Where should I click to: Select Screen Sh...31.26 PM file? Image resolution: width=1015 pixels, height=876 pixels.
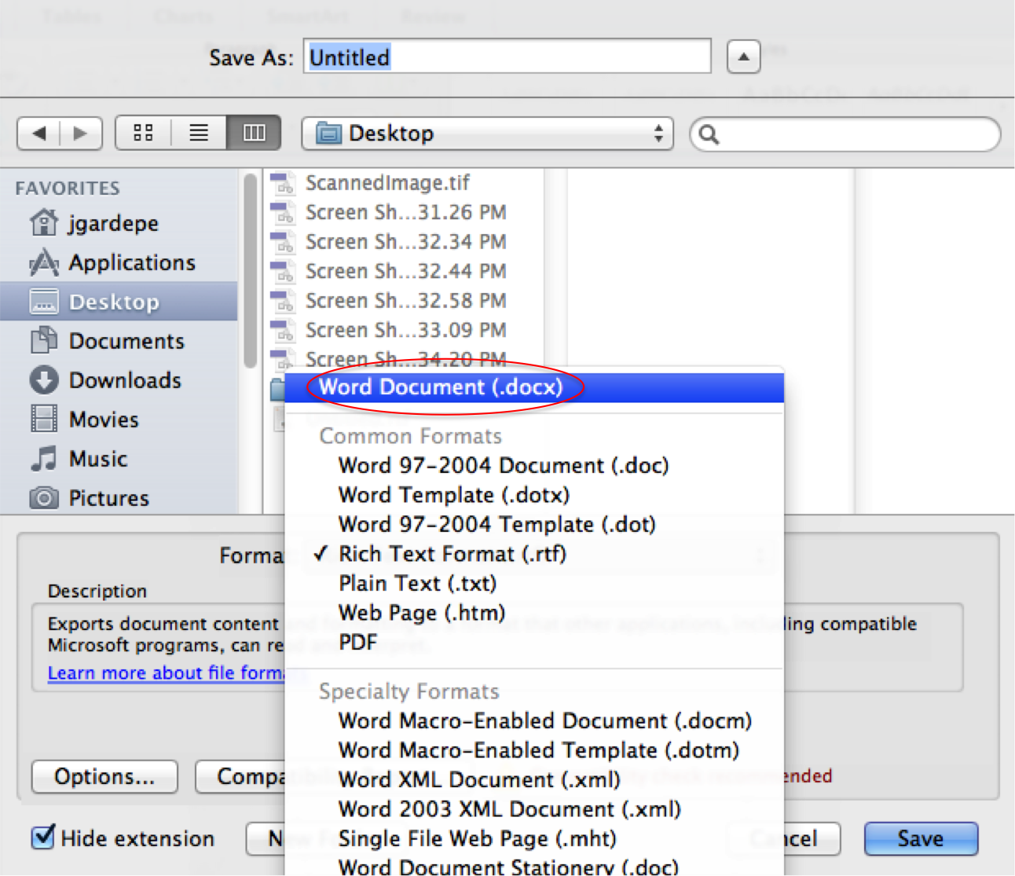[x=404, y=212]
